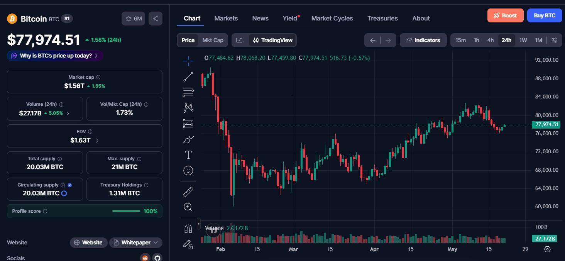This screenshot has height=261, width=565.
Task: Select the crosshair cursor tool
Action: tap(188, 61)
